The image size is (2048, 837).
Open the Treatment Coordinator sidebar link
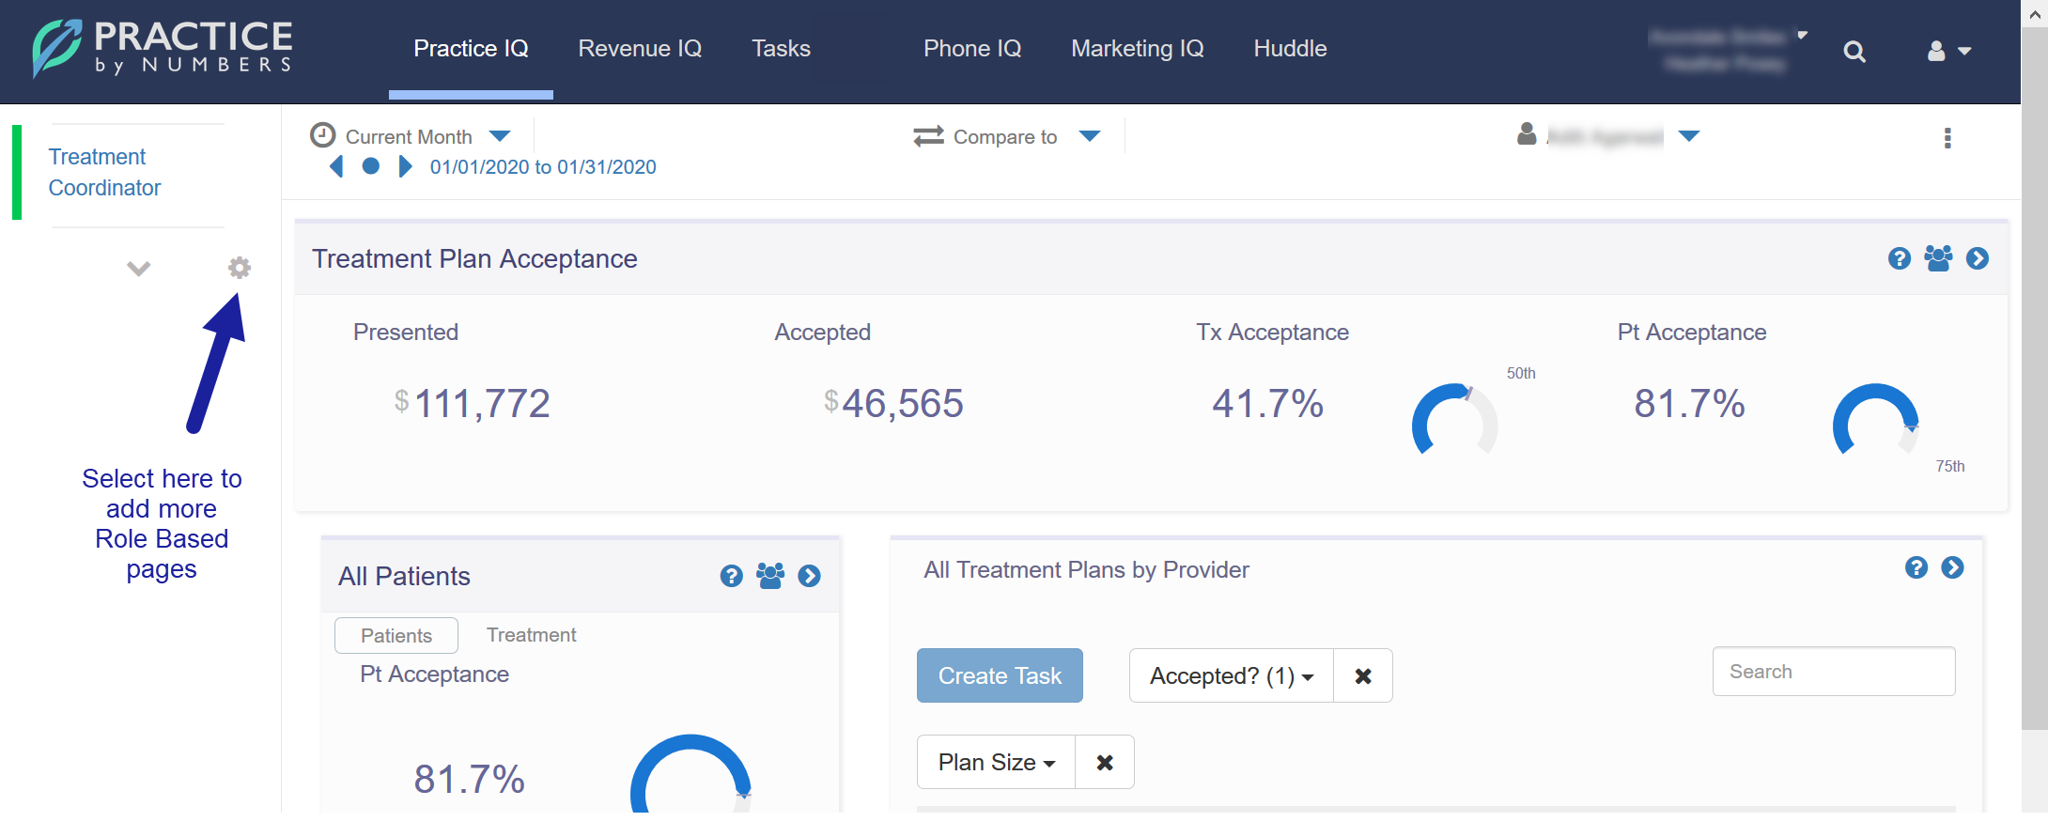pos(104,172)
